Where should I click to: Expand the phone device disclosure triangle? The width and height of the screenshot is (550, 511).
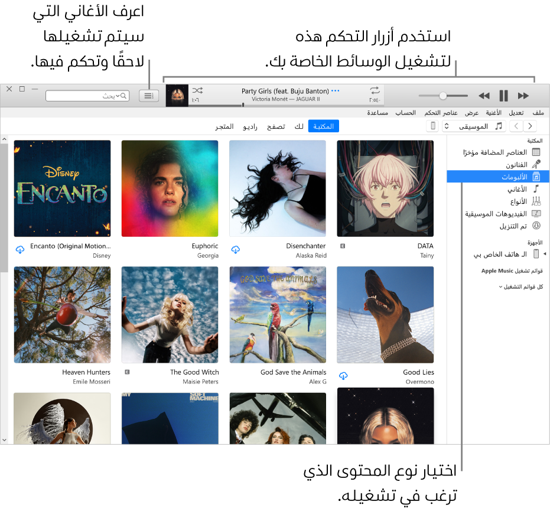pos(545,253)
